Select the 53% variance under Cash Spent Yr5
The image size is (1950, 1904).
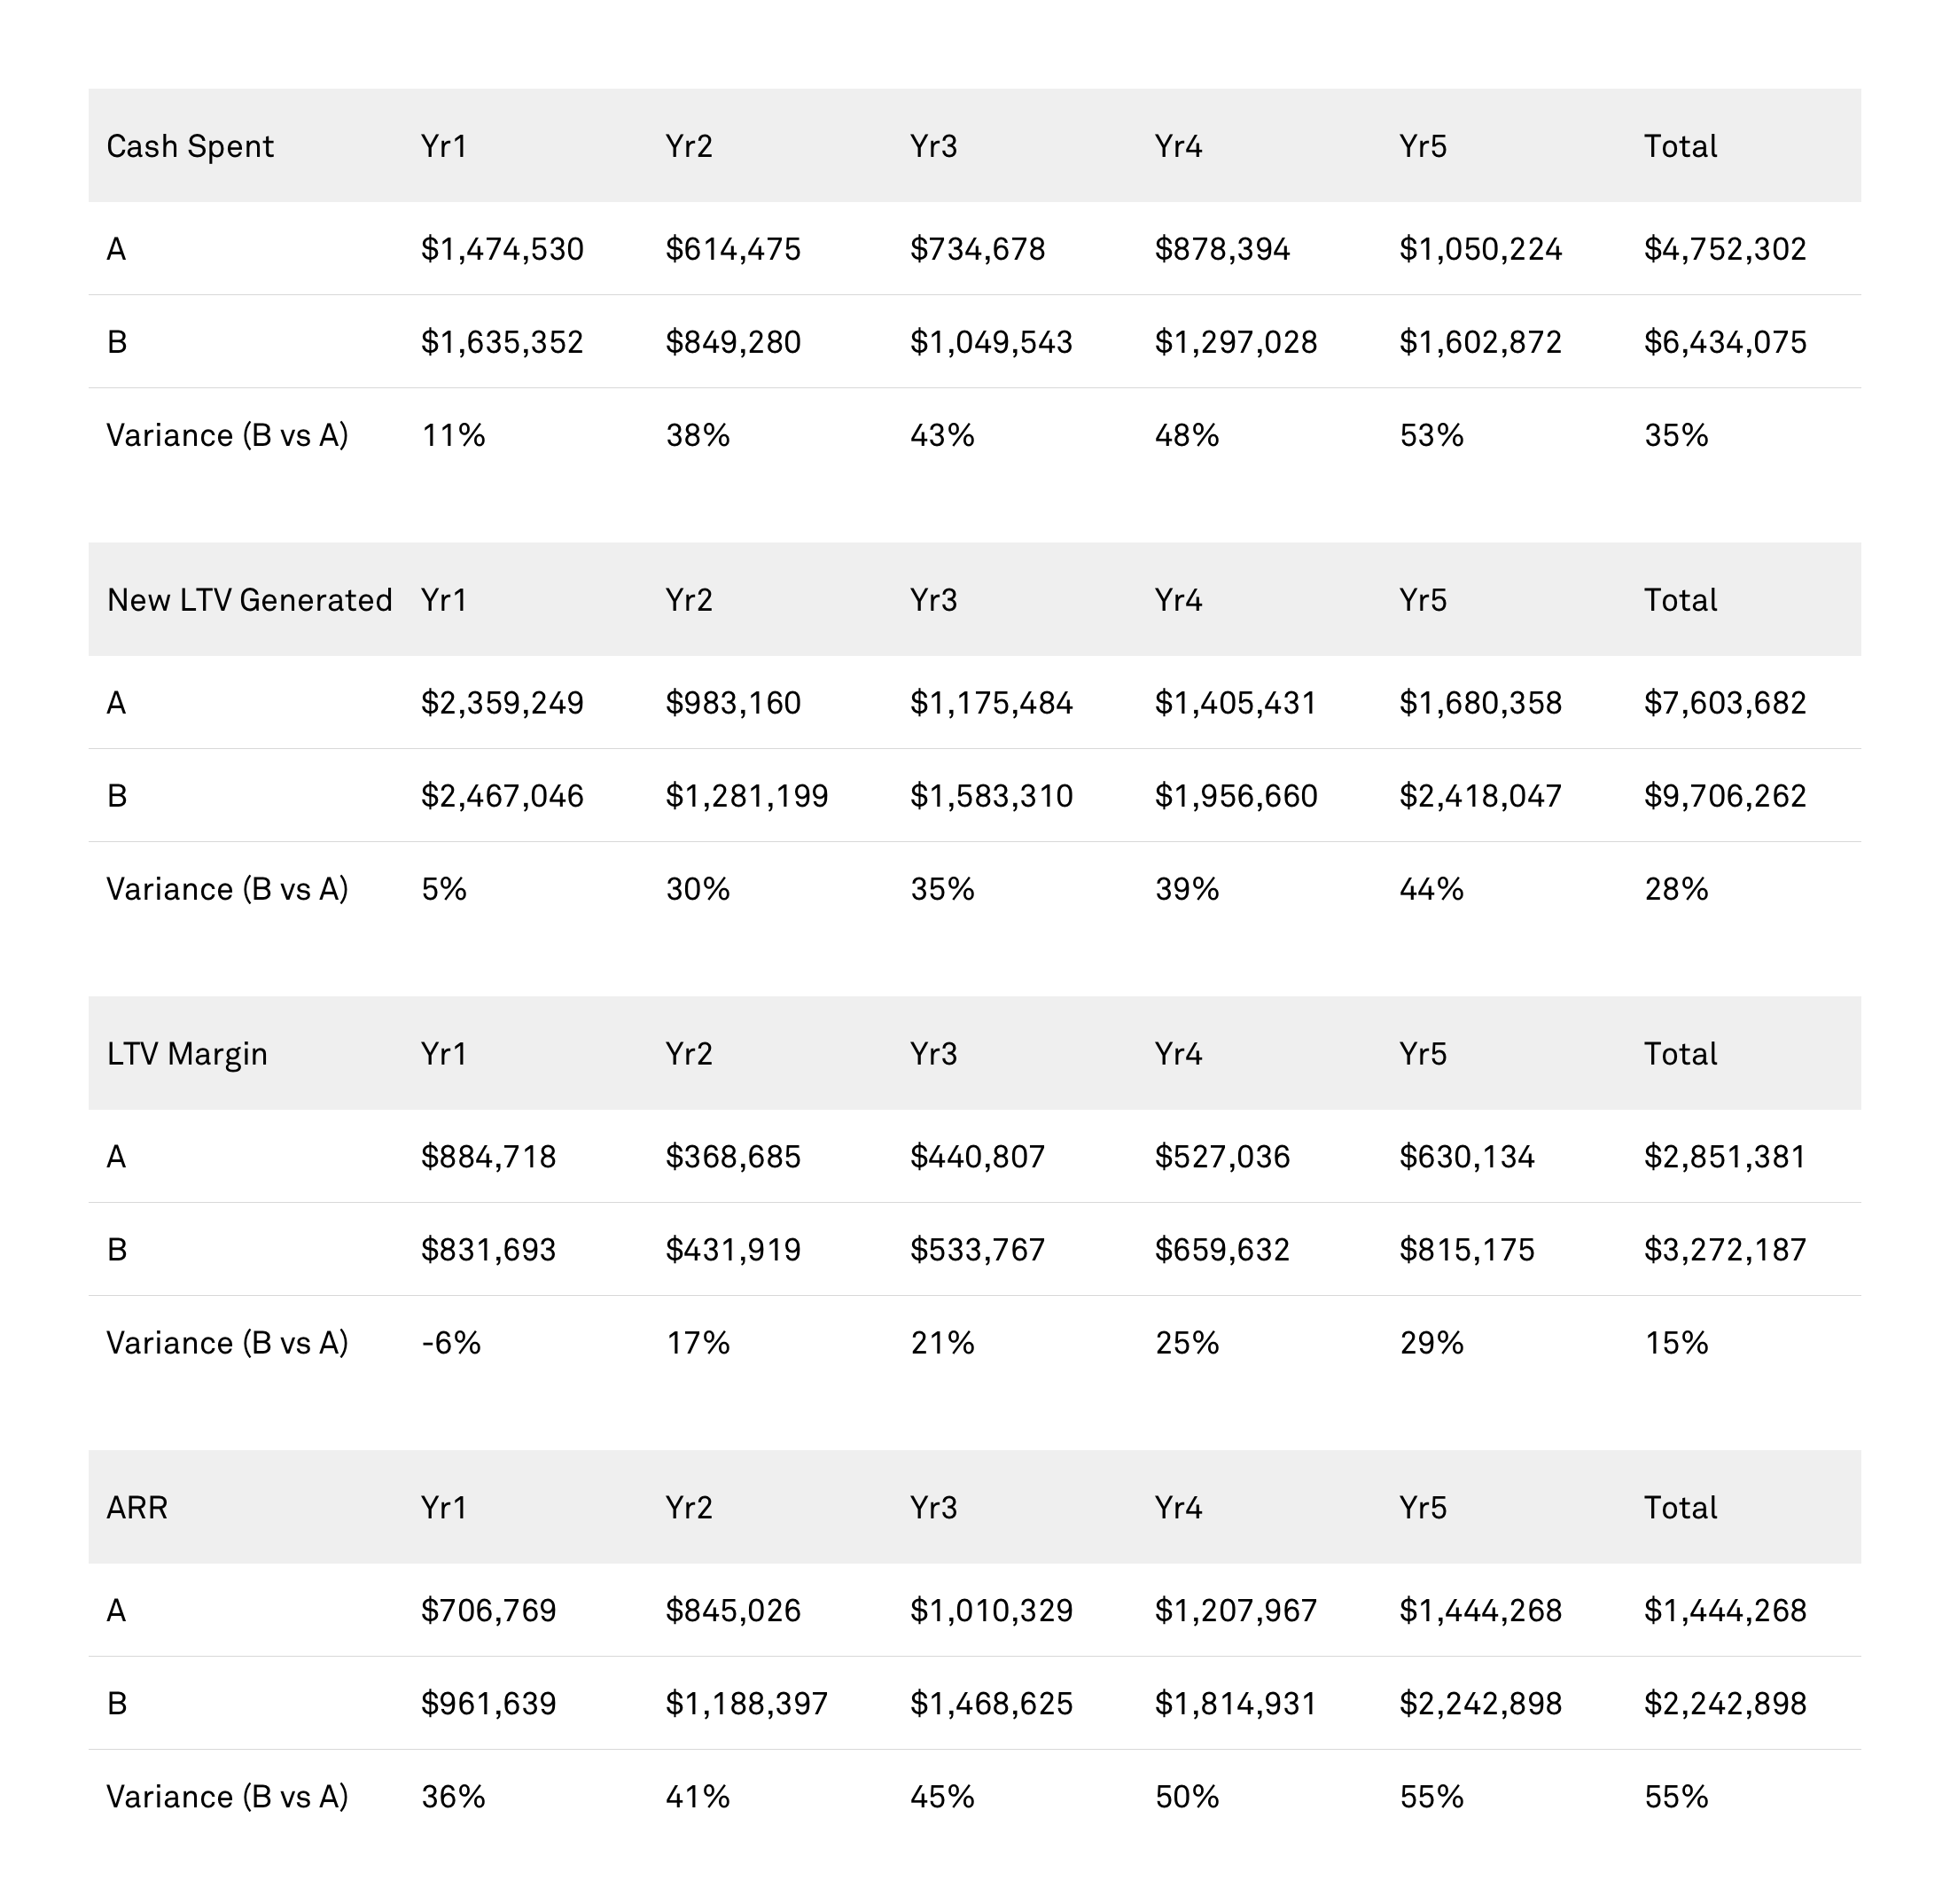pyautogui.click(x=1431, y=435)
